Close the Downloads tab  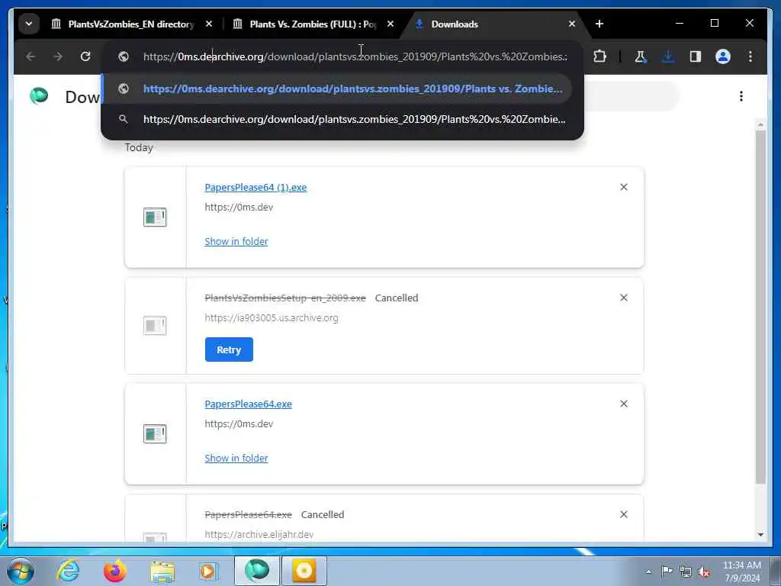[572, 24]
